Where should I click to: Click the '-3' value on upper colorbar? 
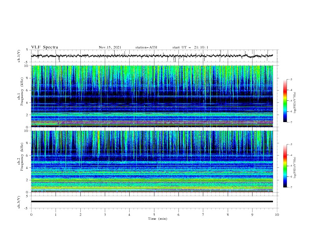[x=290, y=79]
